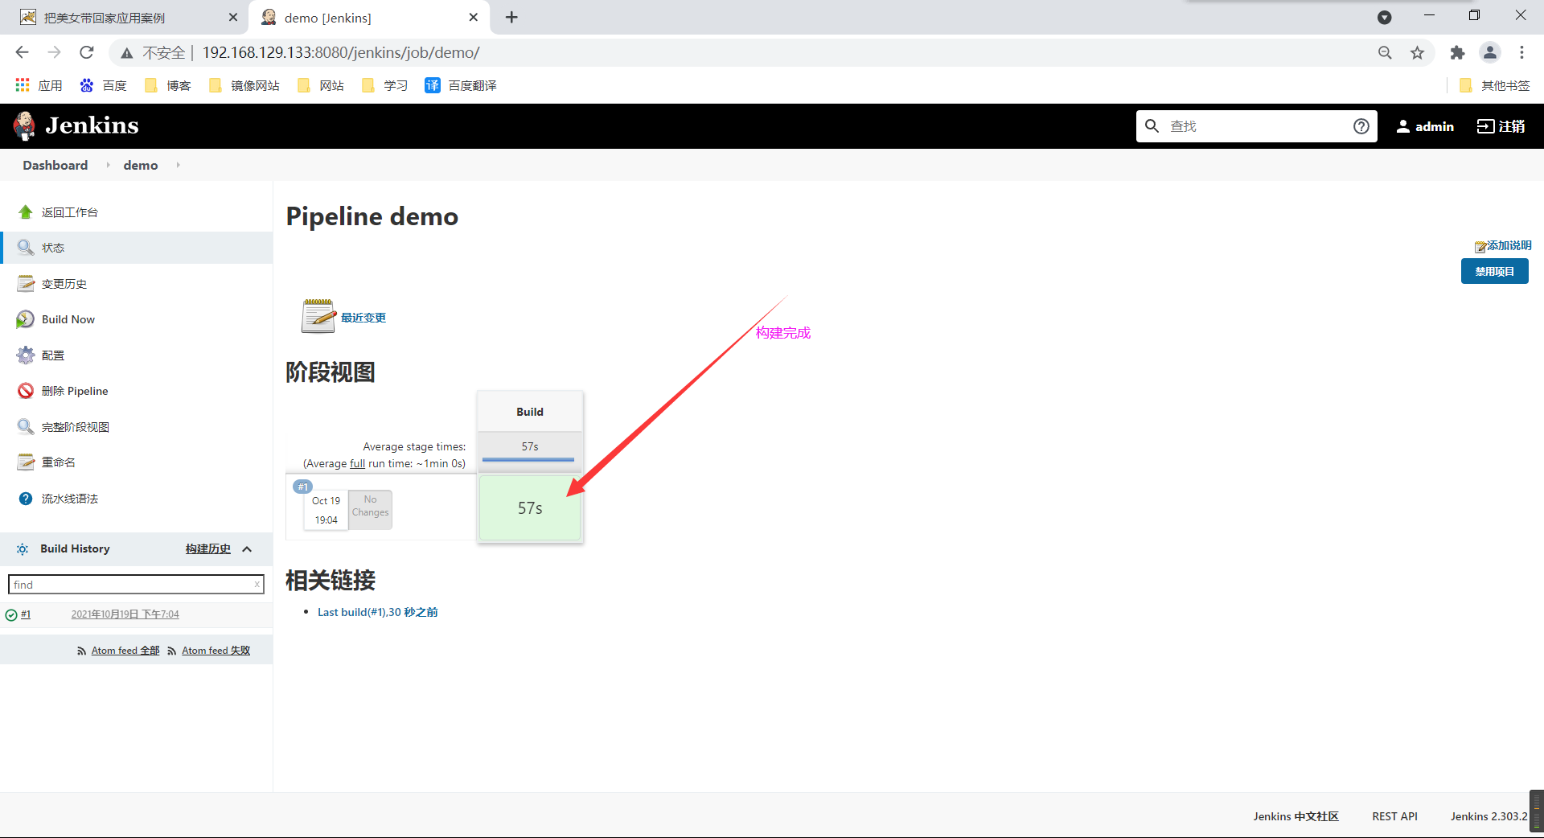
Task: Click the green 57s Build stage cell
Action: (x=530, y=508)
